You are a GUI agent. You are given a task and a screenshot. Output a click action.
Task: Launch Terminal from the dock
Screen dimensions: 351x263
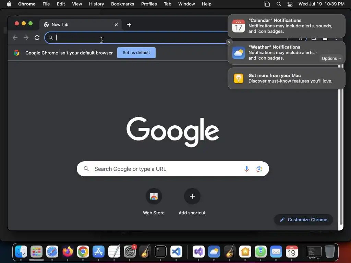point(160,252)
